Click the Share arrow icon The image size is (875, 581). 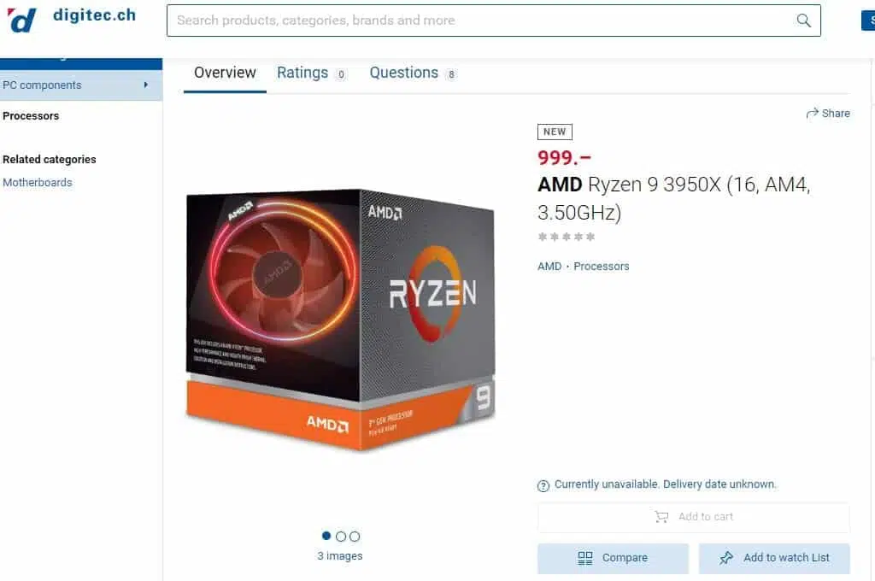[812, 114]
